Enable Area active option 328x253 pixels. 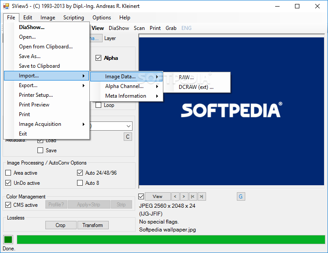pyautogui.click(x=8, y=173)
